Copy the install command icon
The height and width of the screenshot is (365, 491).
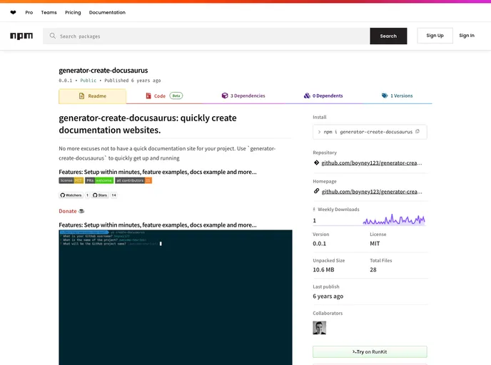[x=417, y=132]
